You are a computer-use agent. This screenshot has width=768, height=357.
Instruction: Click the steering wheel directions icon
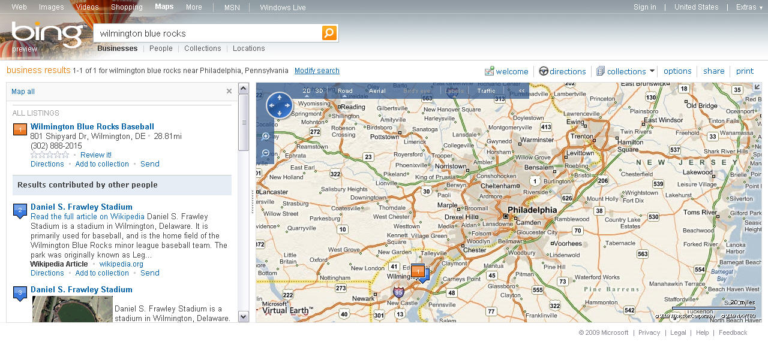(544, 71)
